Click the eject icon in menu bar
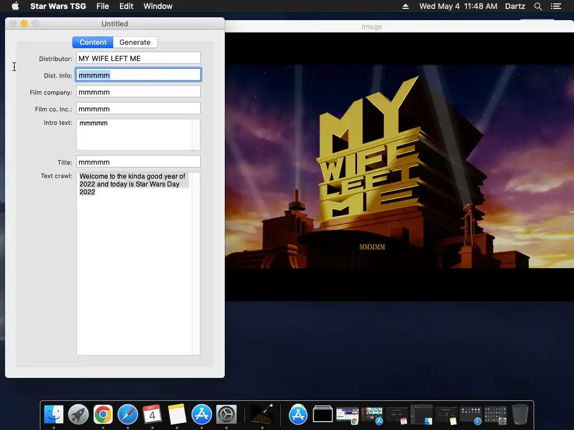 pyautogui.click(x=405, y=6)
